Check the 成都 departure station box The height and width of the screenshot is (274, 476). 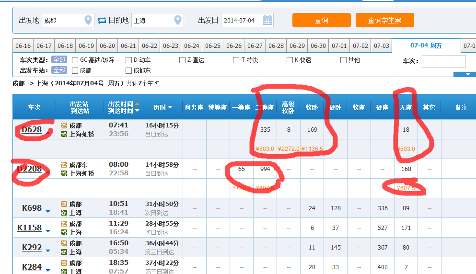click(x=75, y=70)
